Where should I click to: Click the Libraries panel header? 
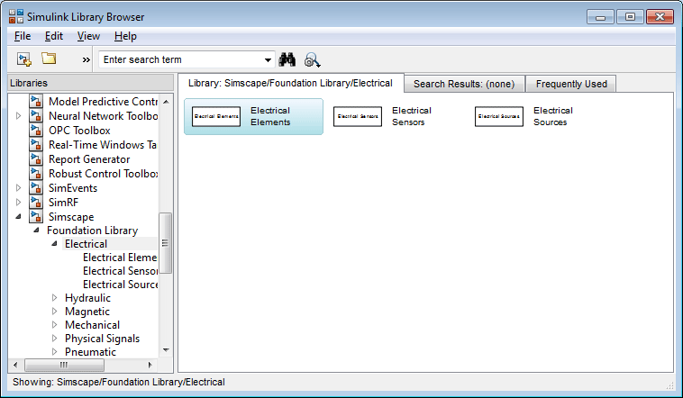(x=91, y=83)
